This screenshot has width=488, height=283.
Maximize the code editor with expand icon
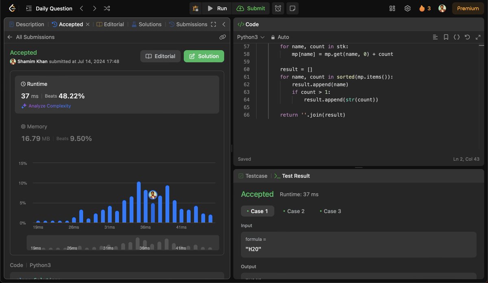click(478, 37)
